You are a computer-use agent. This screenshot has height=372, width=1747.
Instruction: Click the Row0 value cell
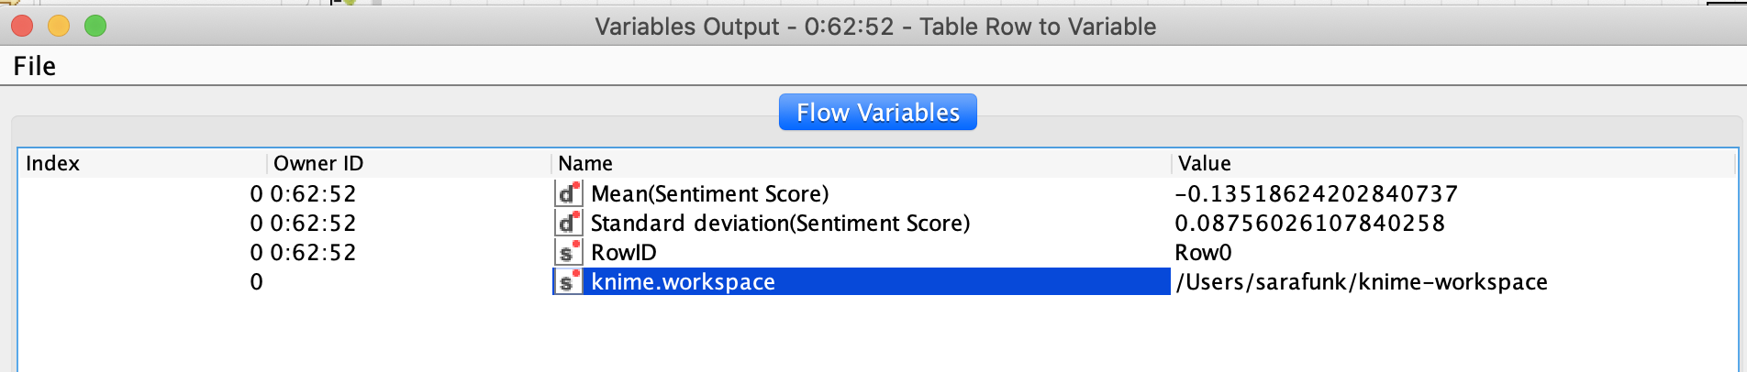click(1203, 252)
